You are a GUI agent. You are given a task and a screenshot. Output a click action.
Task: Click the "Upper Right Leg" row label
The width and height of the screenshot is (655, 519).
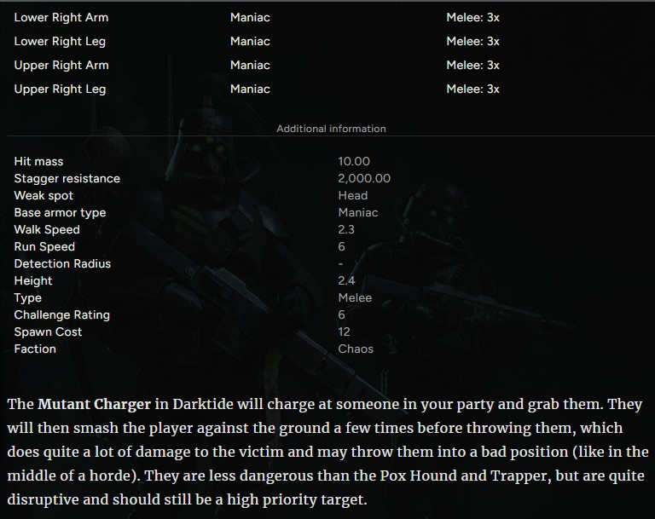pos(60,89)
